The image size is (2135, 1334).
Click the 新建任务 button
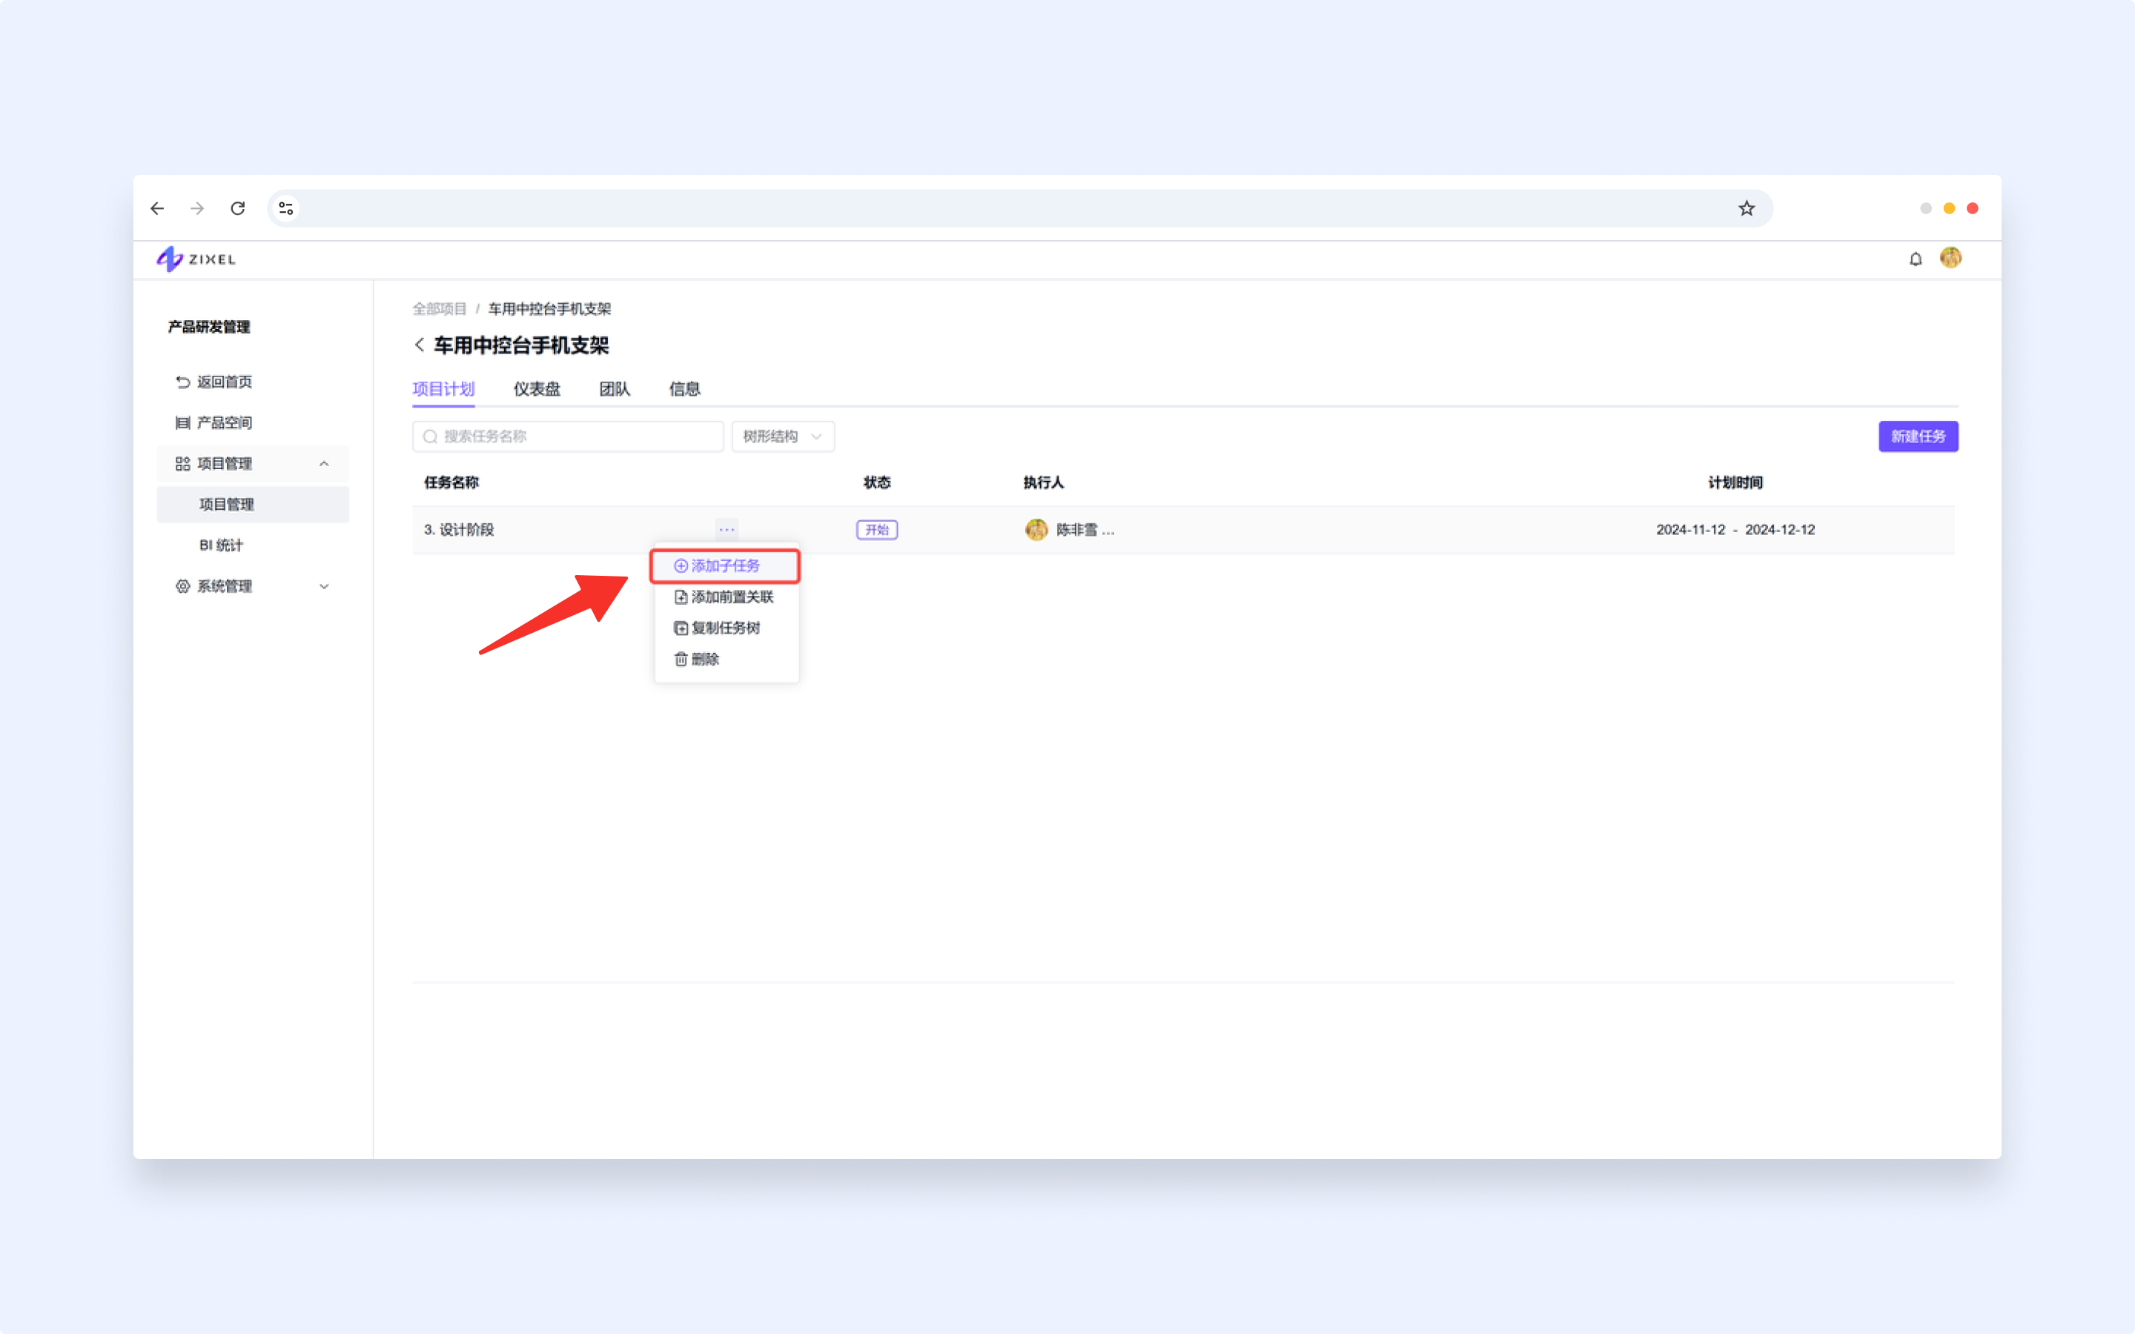tap(1918, 437)
